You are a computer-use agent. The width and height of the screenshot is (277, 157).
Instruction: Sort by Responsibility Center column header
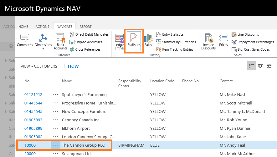pos(130,84)
